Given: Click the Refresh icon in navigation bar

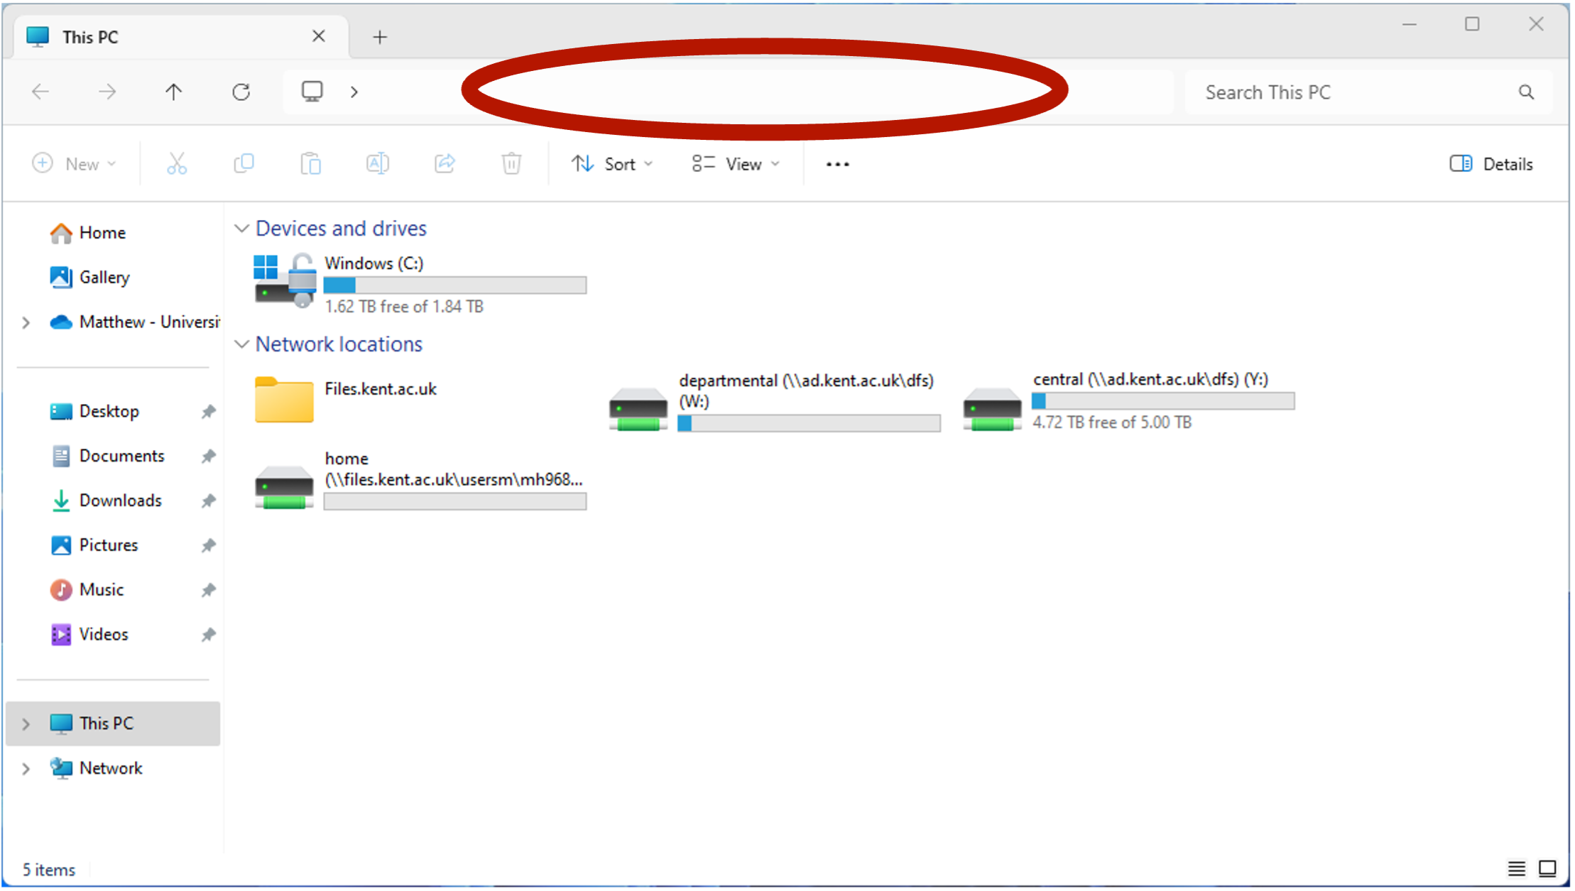Looking at the screenshot, I should (x=241, y=92).
